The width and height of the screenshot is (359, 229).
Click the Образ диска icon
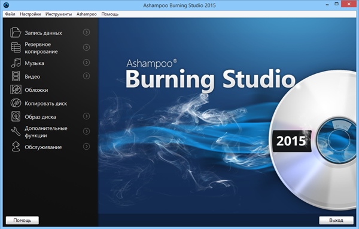pos(16,116)
